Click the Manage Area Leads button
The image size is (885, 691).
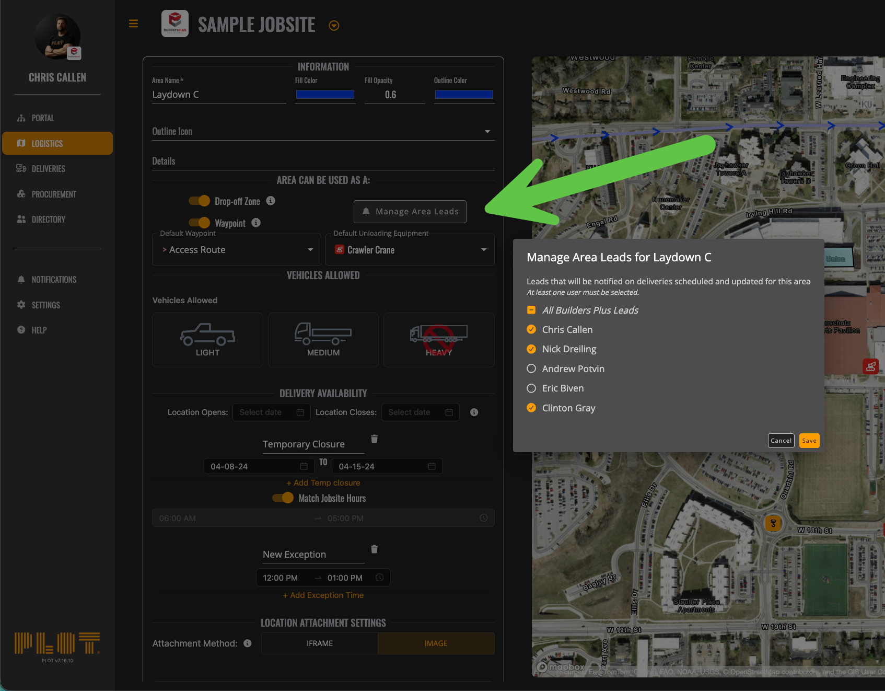pos(410,212)
